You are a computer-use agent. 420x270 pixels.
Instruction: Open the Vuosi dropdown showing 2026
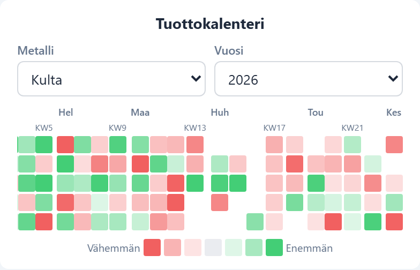[309, 79]
